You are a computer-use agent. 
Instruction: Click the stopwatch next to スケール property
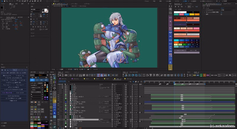2,25
